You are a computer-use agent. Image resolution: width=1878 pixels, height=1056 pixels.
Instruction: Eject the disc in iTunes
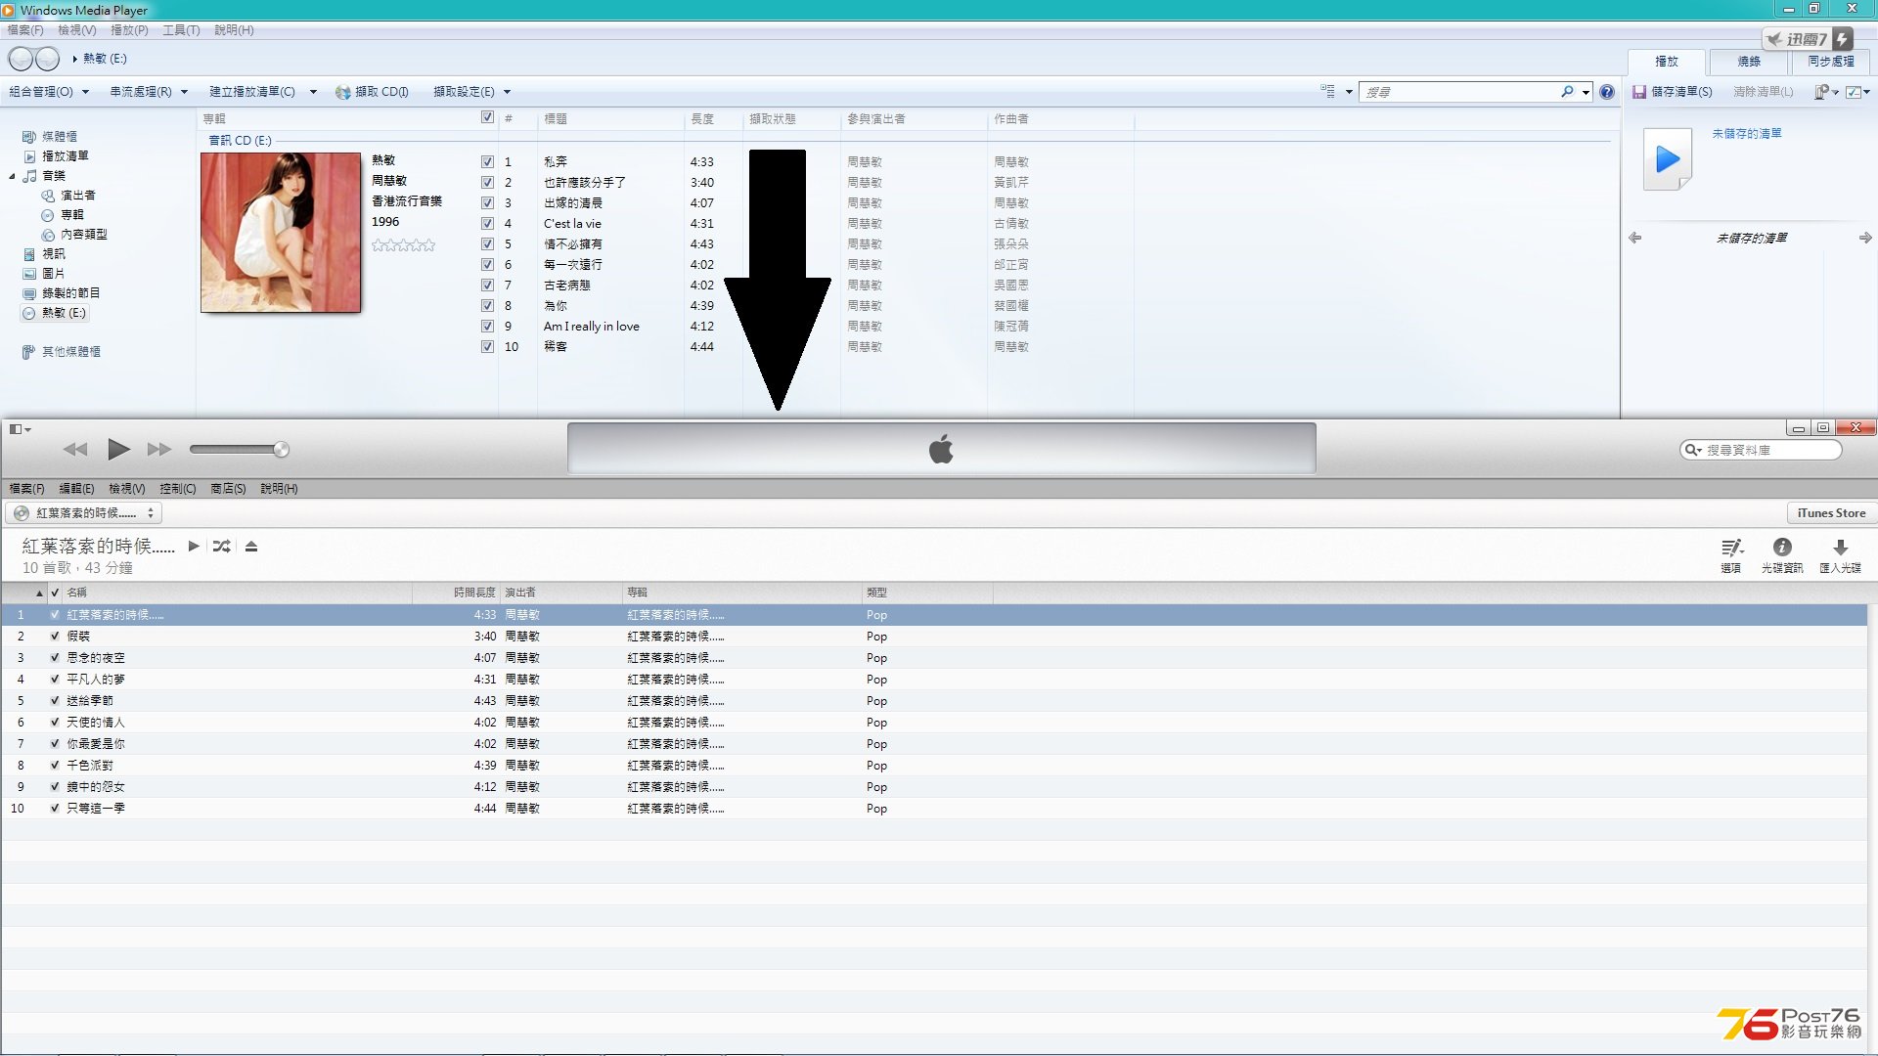coord(251,547)
